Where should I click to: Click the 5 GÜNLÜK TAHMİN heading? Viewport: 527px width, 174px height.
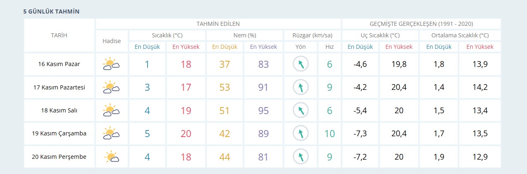pos(52,11)
